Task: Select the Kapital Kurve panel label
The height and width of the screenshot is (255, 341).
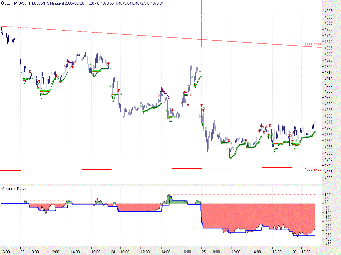Action: tap(16, 189)
